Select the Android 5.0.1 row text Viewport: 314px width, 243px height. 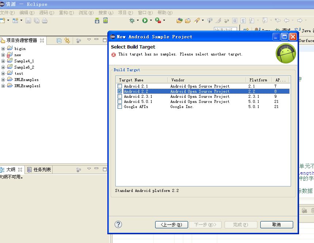(x=138, y=101)
